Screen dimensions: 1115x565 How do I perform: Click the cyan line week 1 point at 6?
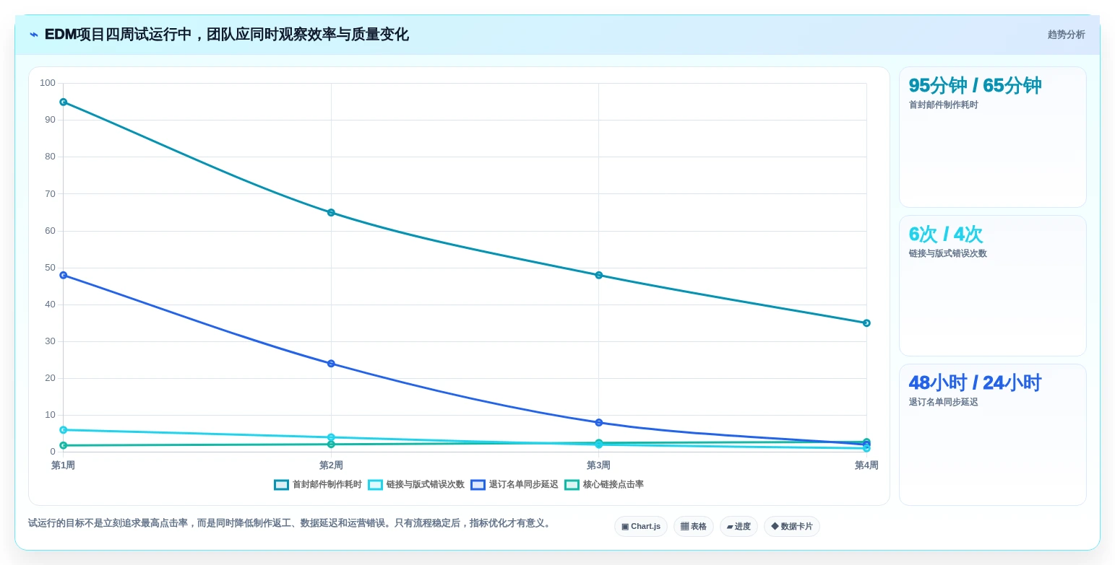(x=64, y=430)
